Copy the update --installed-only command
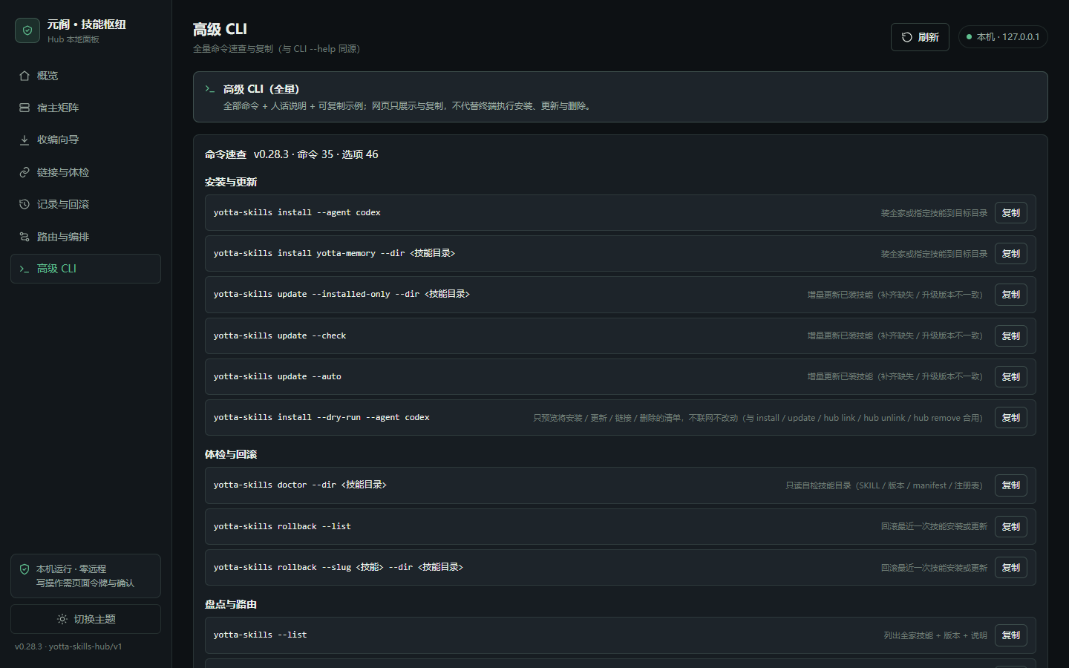 pos(1011,295)
